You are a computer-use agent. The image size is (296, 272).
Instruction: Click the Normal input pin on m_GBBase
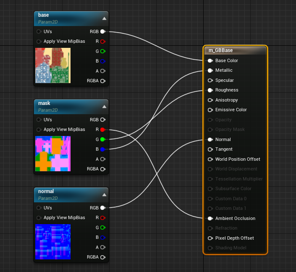pyautogui.click(x=210, y=139)
